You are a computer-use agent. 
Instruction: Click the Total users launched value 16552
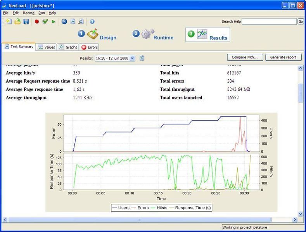click(233, 97)
